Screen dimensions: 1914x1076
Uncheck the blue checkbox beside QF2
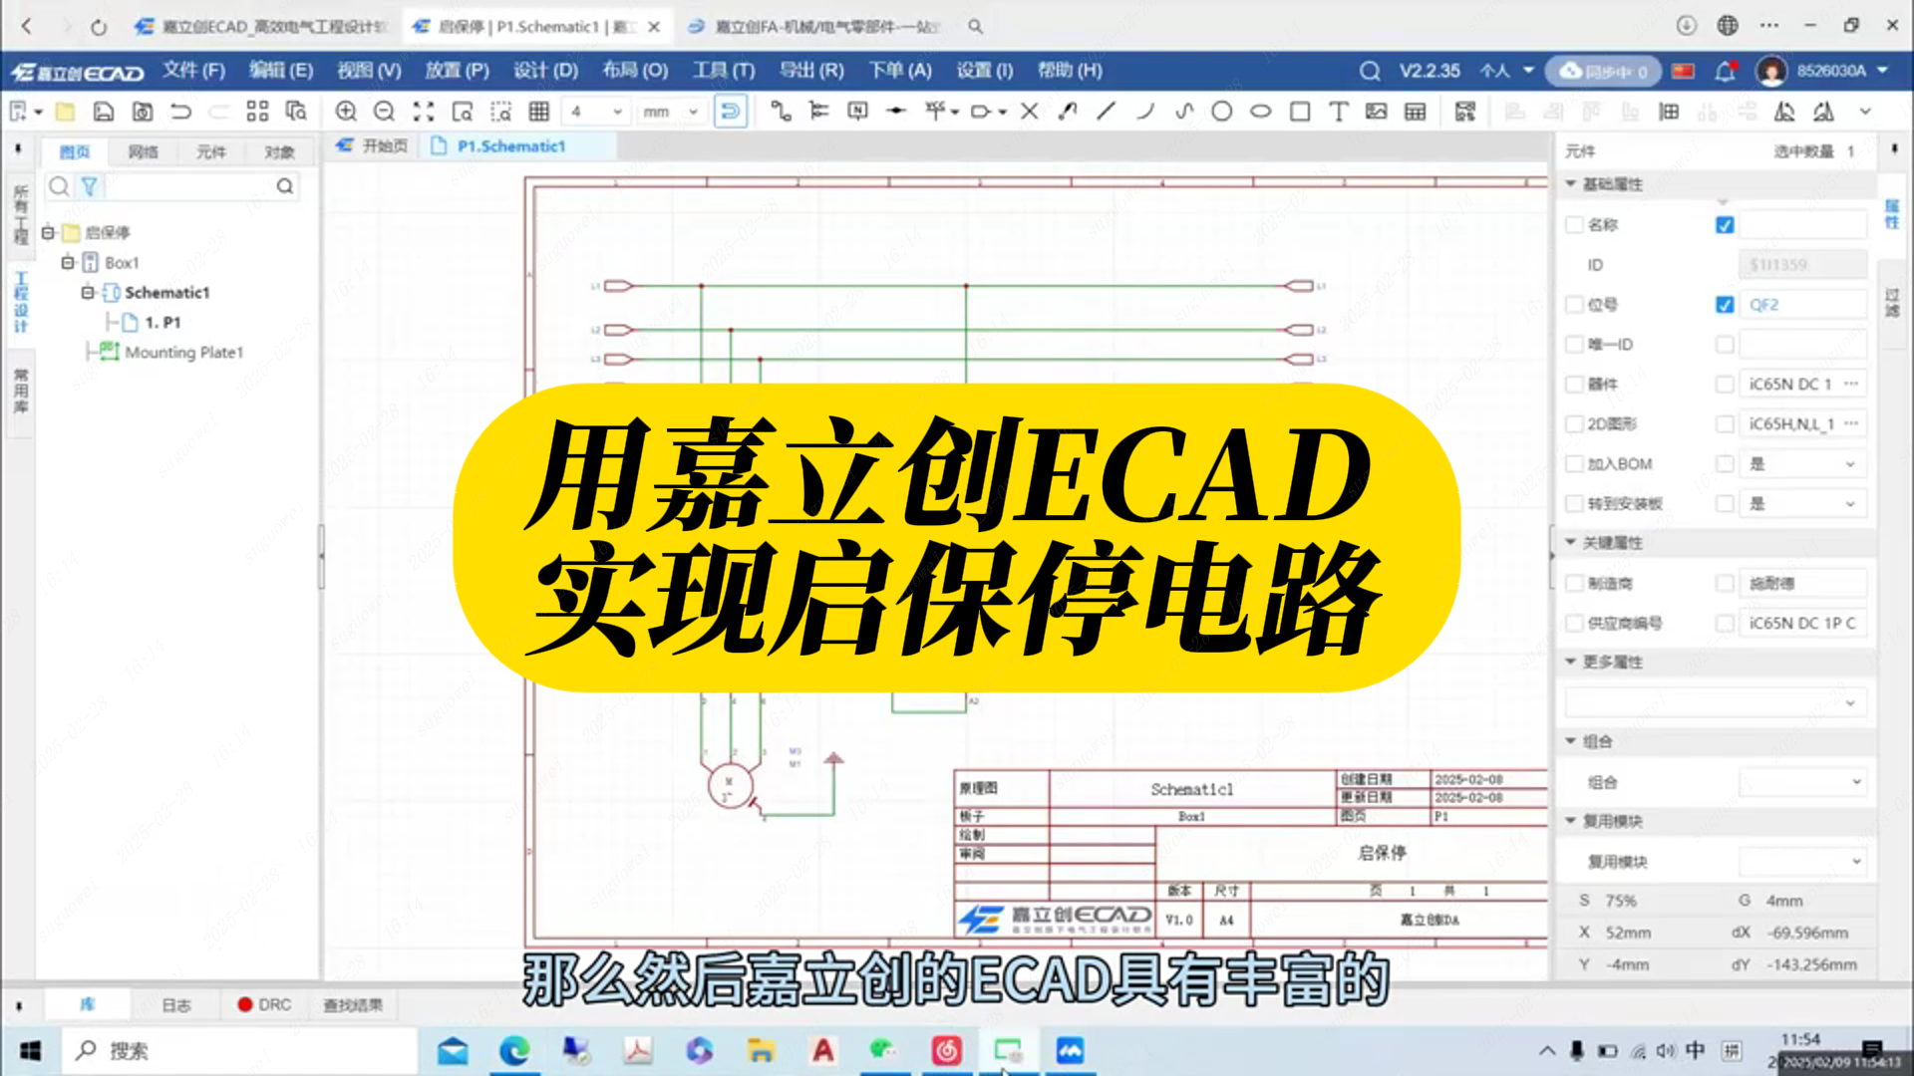pos(1725,305)
